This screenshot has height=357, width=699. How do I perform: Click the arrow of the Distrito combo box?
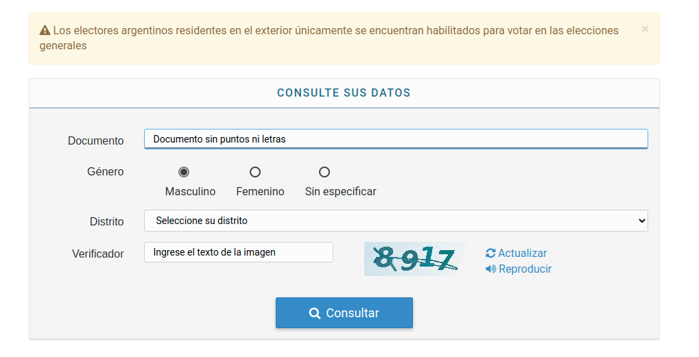point(641,221)
